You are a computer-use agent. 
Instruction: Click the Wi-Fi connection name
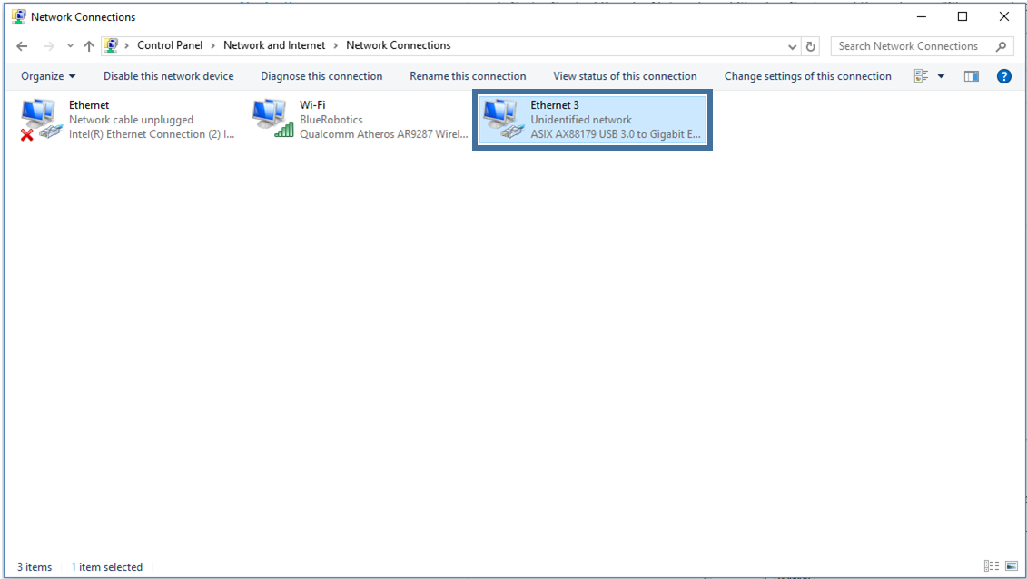point(312,104)
